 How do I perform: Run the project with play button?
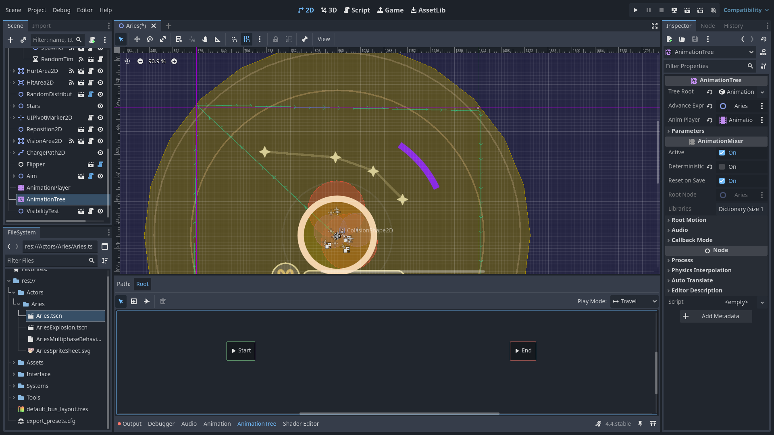tap(635, 10)
